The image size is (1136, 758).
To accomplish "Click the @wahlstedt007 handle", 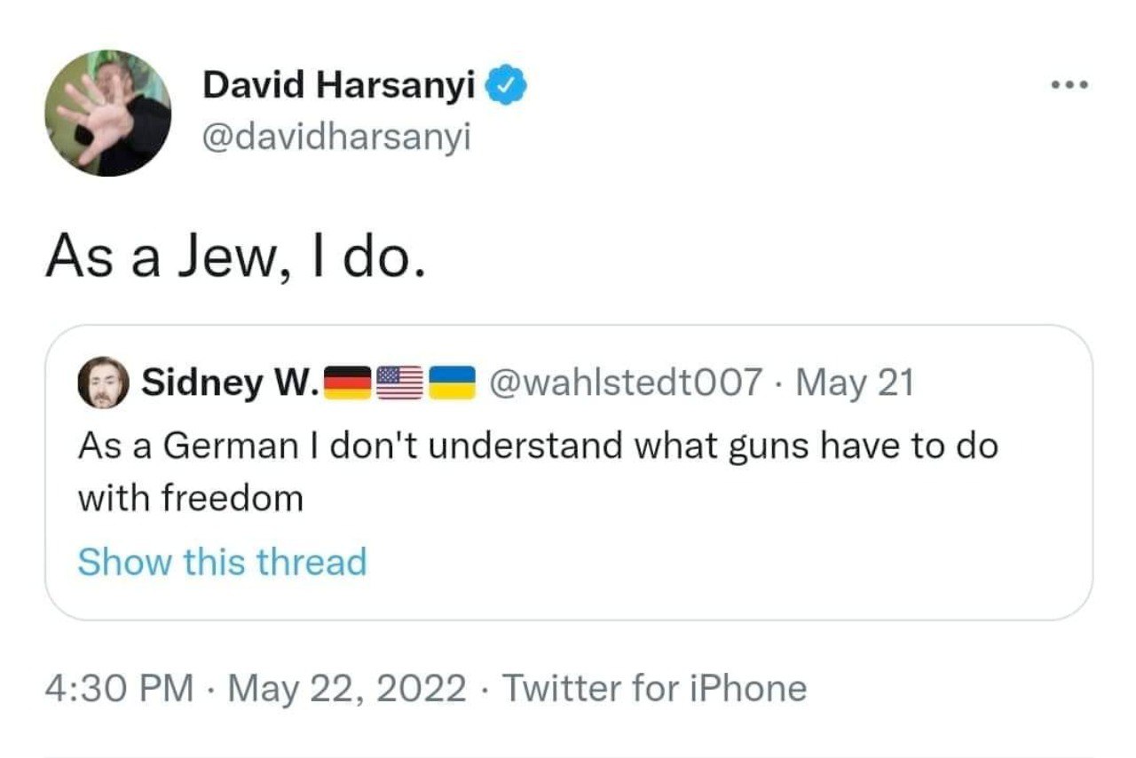I will pyautogui.click(x=628, y=383).
